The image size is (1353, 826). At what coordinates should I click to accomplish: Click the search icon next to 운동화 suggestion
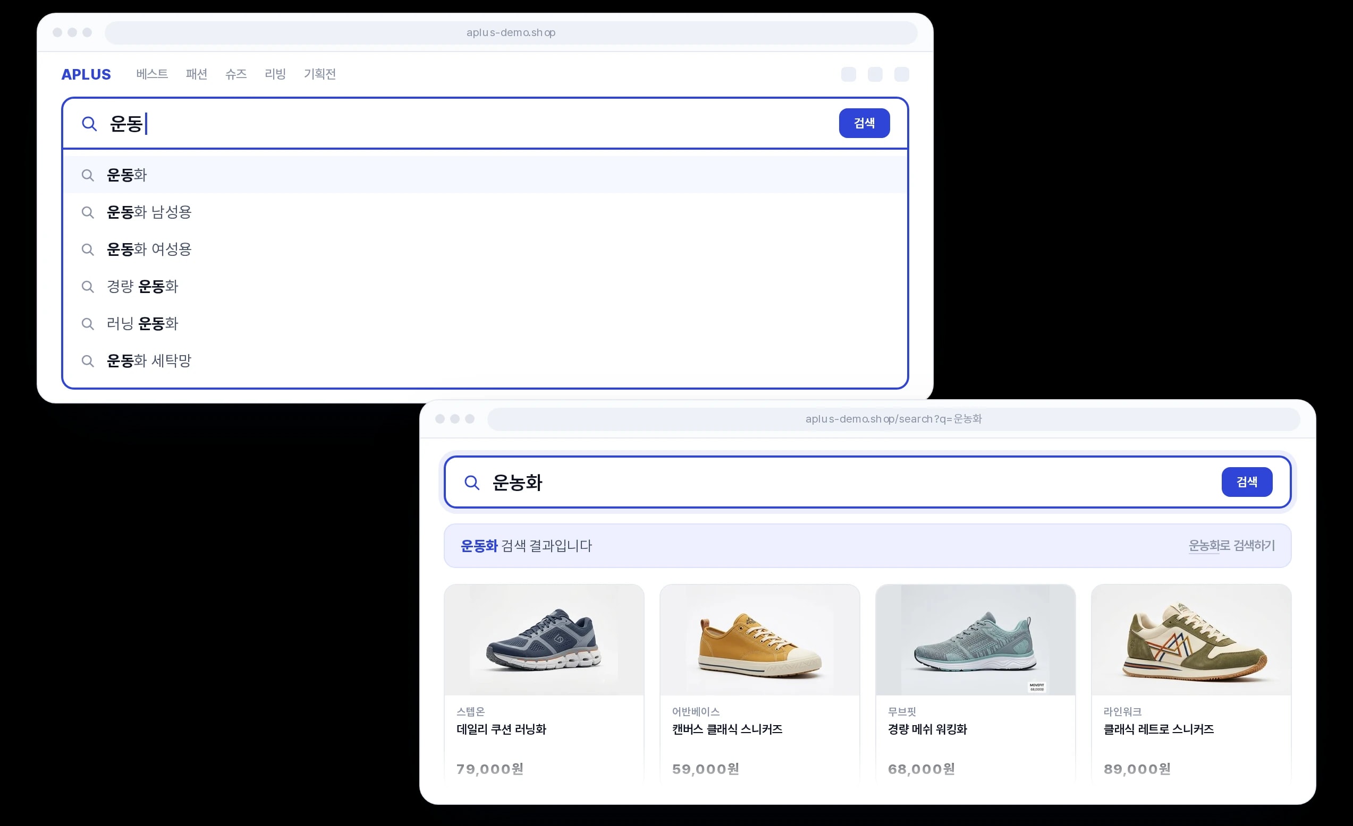[x=87, y=175]
